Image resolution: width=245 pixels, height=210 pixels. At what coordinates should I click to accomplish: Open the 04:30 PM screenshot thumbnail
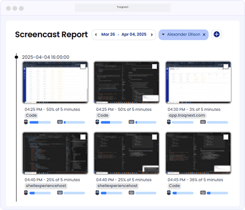[x=198, y=82]
